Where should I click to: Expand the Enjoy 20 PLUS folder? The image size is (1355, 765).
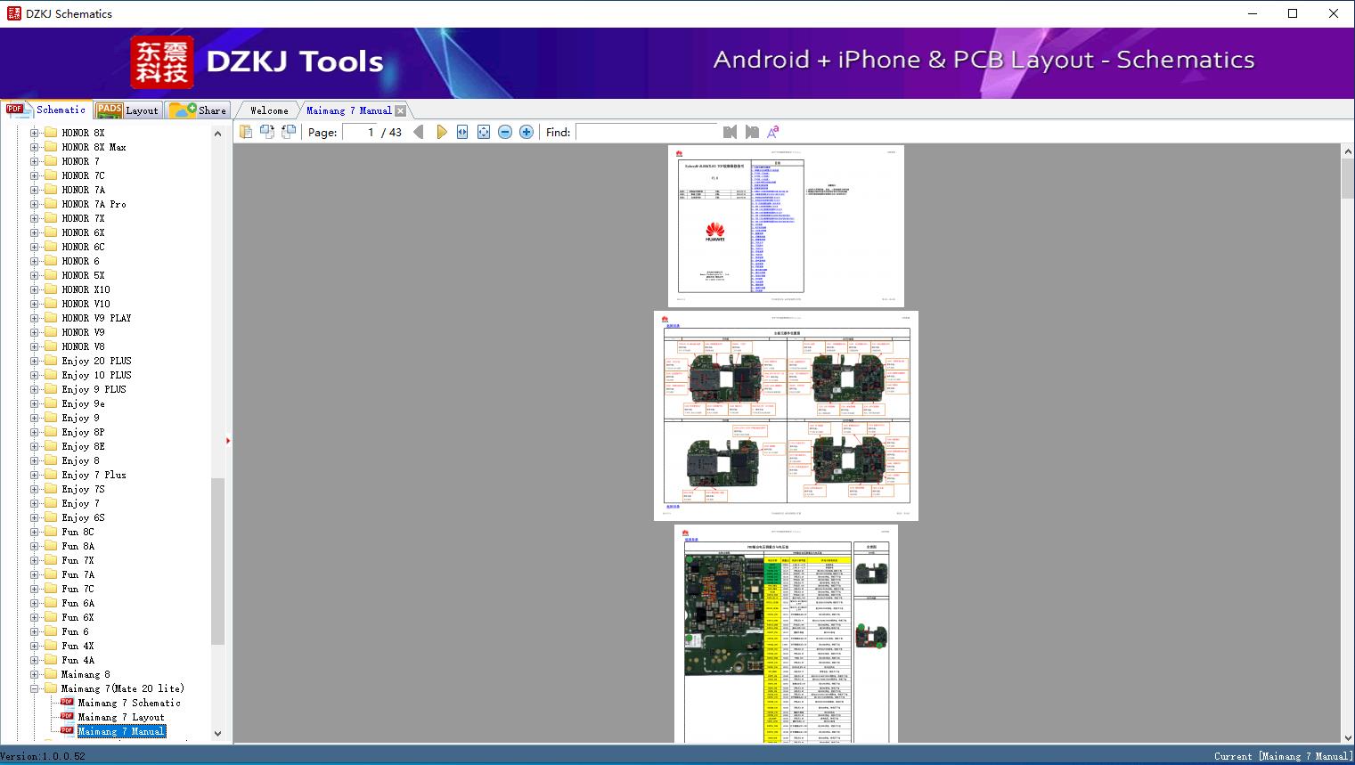[x=34, y=361]
